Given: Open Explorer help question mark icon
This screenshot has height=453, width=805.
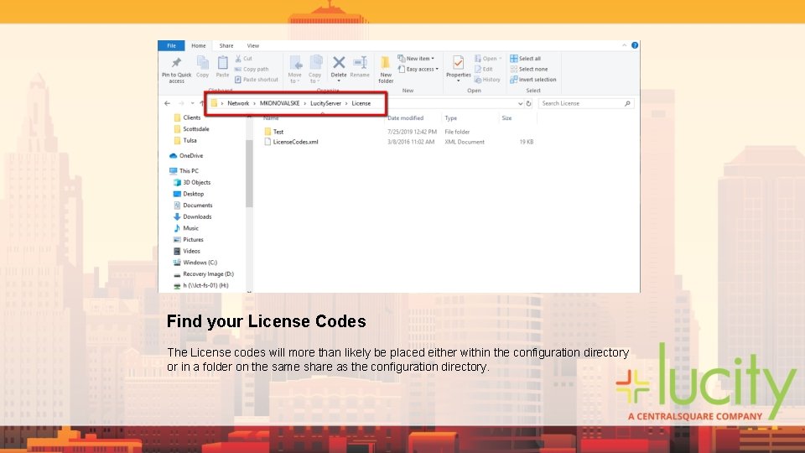Looking at the screenshot, I should [x=635, y=45].
